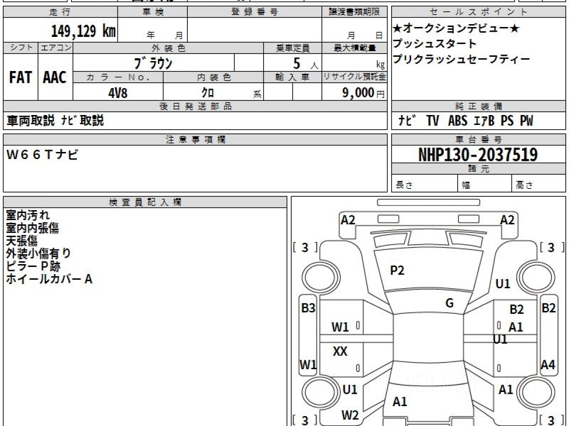Viewport: 569px width, 426px height.
Task: Select the exterior color ブラウン
Action: (153, 62)
